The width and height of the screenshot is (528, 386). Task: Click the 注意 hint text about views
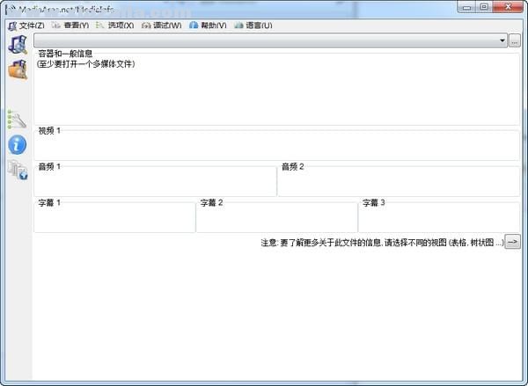[382, 243]
